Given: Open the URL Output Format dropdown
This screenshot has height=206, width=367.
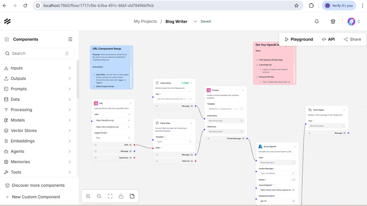Looking at the screenshot, I should [113, 138].
